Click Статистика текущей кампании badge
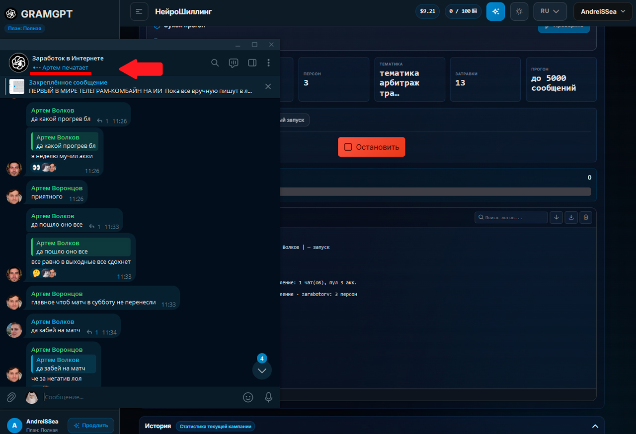Viewport: 636px width, 434px height. click(x=216, y=426)
